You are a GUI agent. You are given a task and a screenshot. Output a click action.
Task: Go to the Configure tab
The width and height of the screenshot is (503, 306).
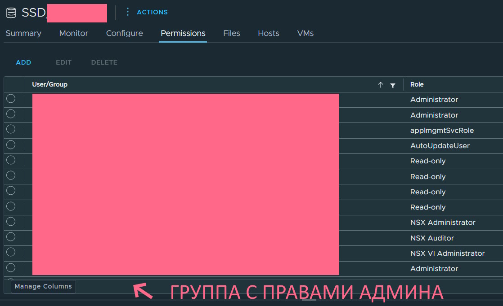coord(125,33)
